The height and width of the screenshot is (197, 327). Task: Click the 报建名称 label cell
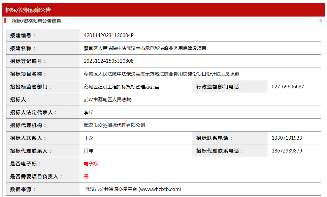point(43,48)
